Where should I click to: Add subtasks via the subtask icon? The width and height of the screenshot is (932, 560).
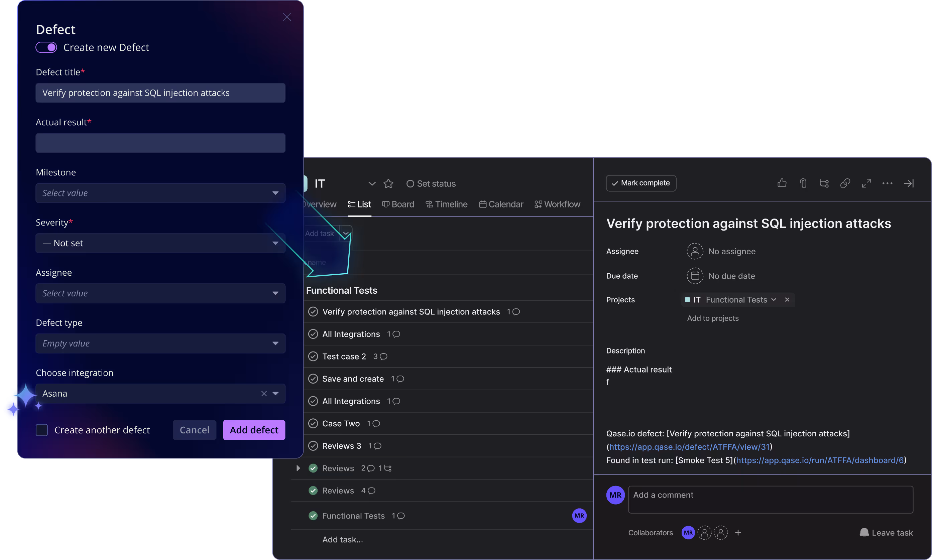point(824,183)
